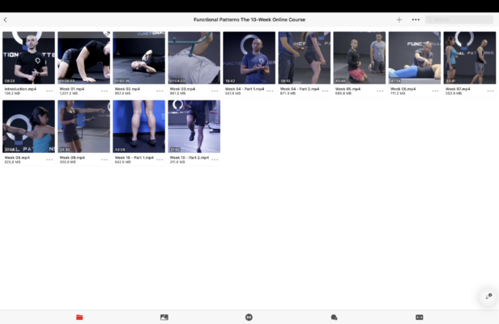
Task: Open the Week 05.mp4 thumbnail
Action: click(x=360, y=58)
